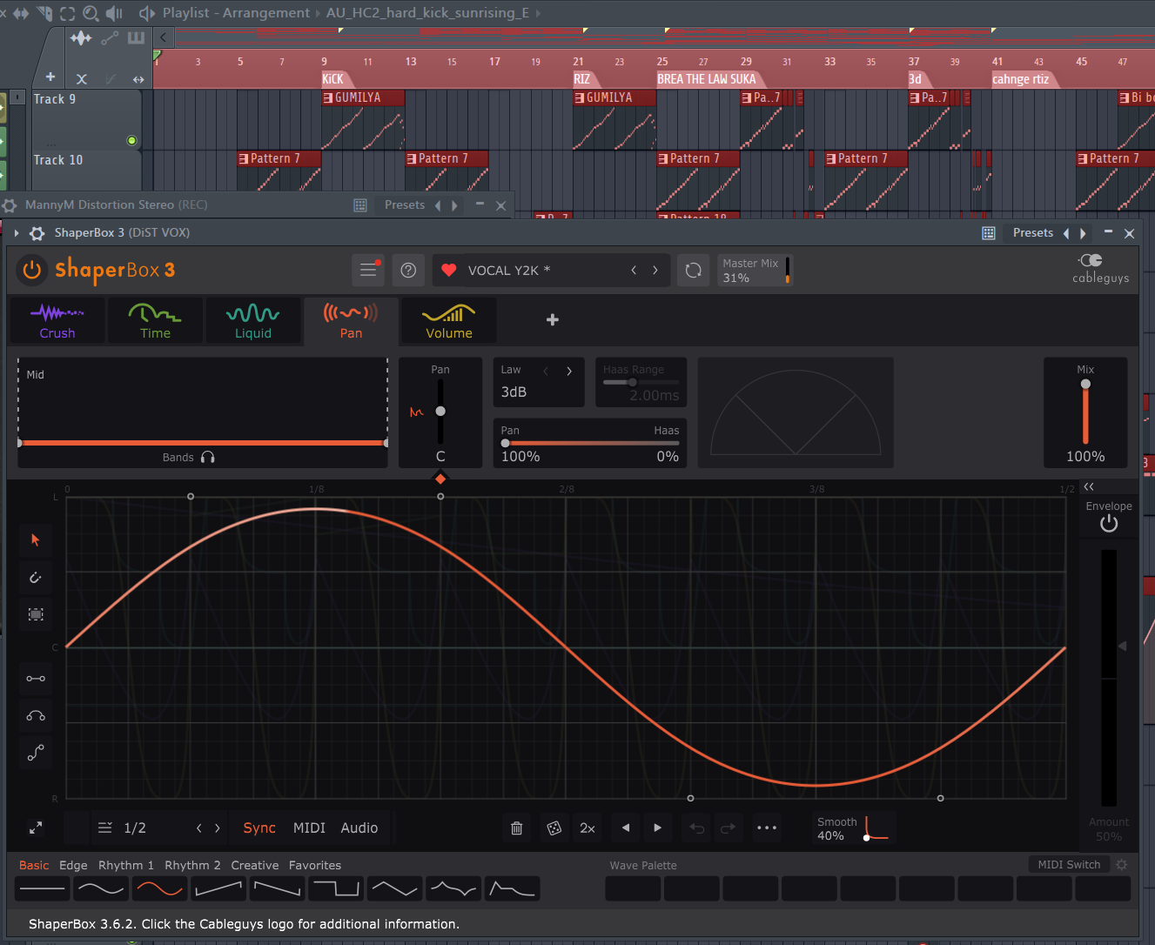Select MIDI trigger mode
The image size is (1155, 945).
click(309, 828)
